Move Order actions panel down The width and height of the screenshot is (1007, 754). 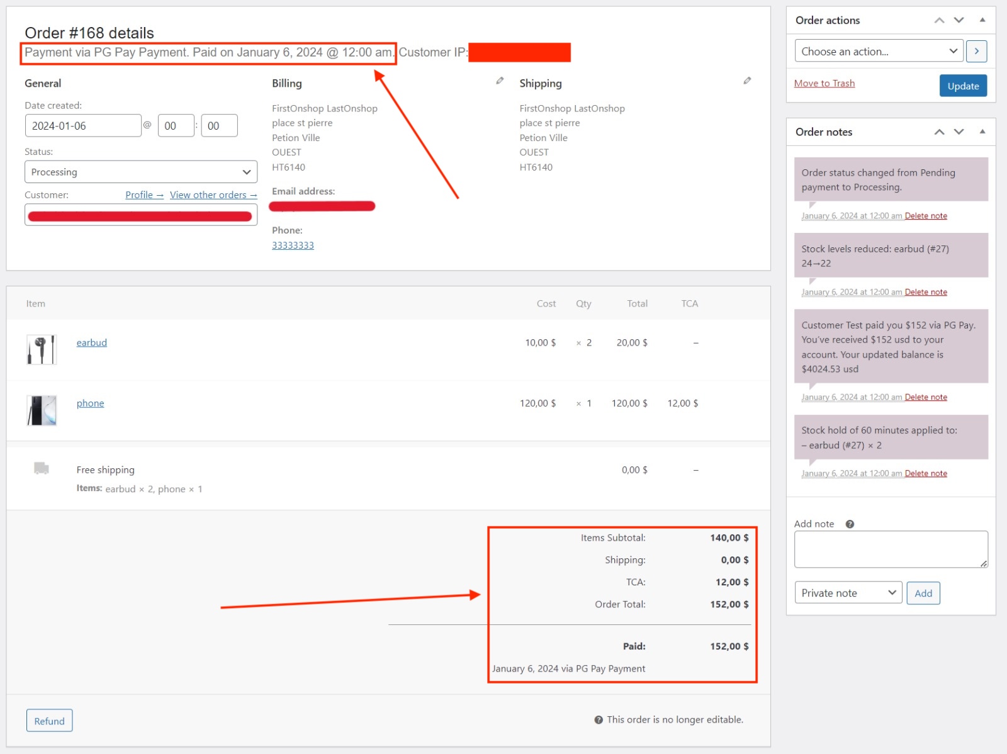coord(959,20)
